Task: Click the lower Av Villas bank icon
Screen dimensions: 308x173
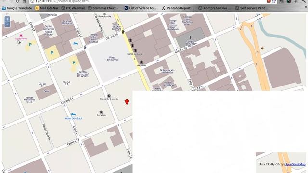Action: point(101,112)
